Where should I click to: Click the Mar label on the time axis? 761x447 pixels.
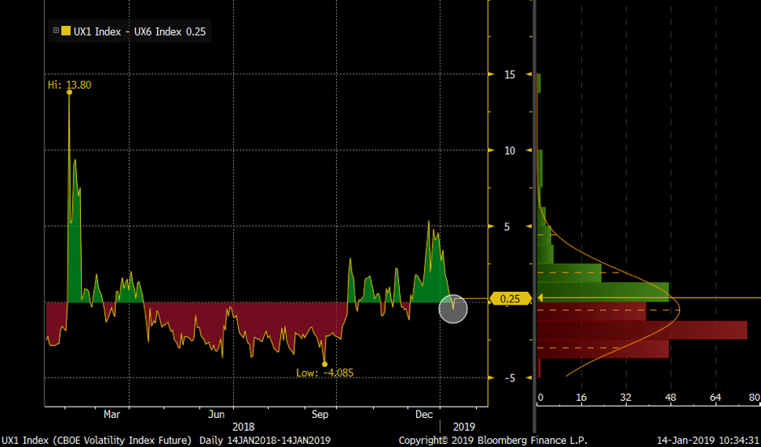click(x=112, y=415)
